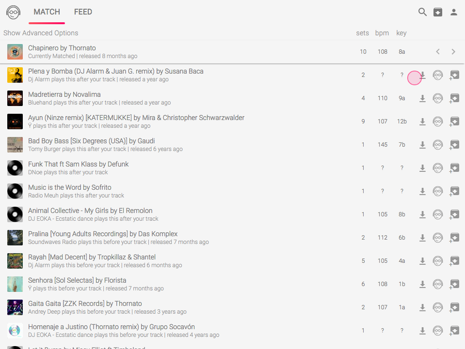Screen dimensions: 465x349
Task: Download Rayah by Tropkillaz & Shantel
Action: click(x=422, y=261)
